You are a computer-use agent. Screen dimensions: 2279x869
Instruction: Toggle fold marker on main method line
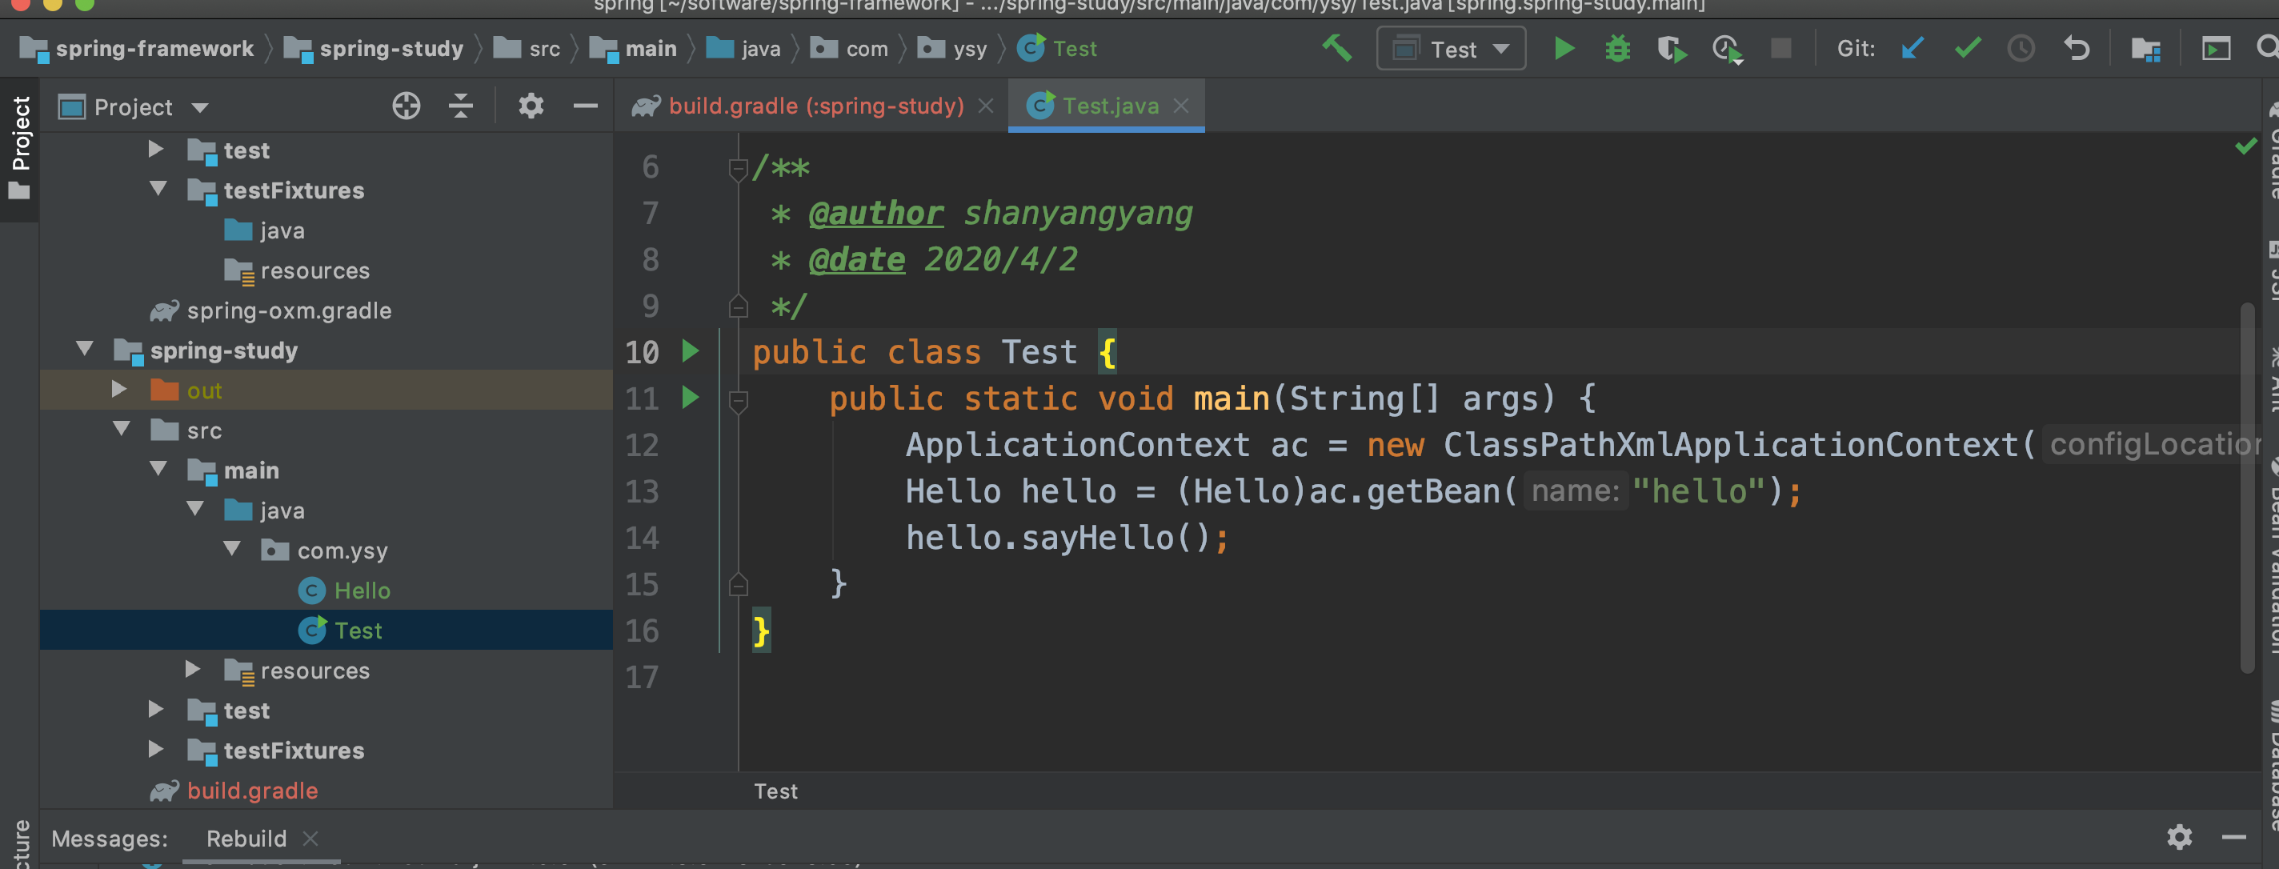(738, 400)
